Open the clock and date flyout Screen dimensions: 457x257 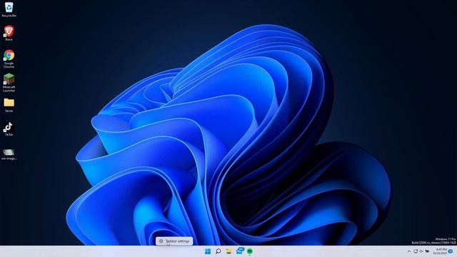click(x=440, y=251)
